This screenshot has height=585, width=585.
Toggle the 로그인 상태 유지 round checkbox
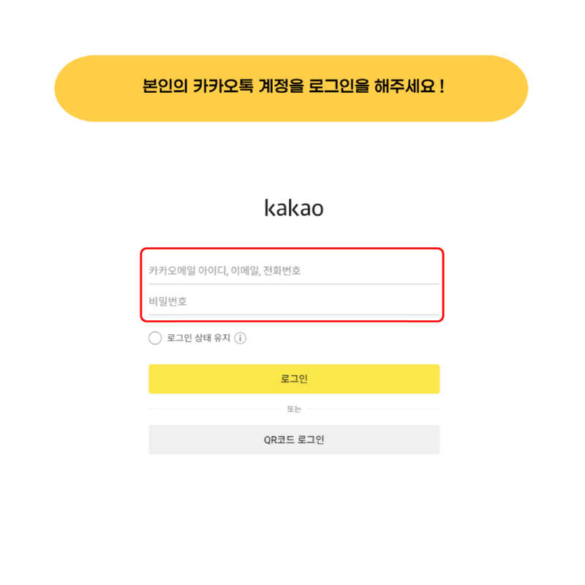[x=155, y=338]
